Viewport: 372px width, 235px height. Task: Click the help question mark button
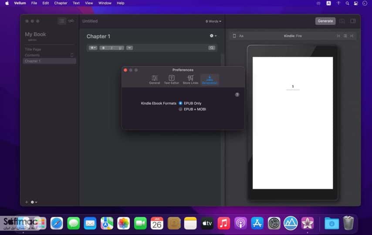tap(237, 94)
